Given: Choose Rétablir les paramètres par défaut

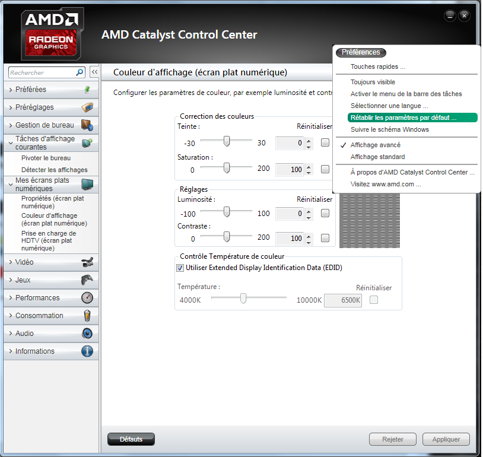Looking at the screenshot, I should (x=412, y=118).
